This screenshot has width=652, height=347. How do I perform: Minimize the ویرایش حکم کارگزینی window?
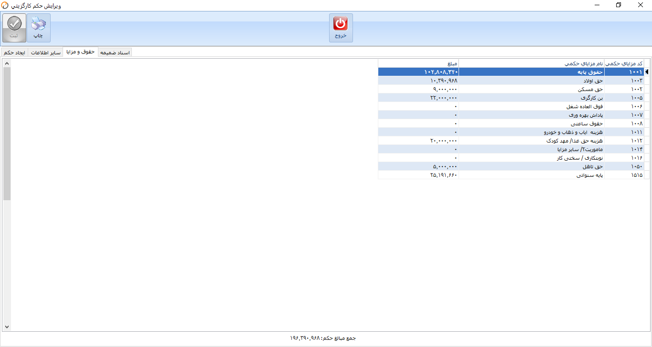pyautogui.click(x=597, y=5)
